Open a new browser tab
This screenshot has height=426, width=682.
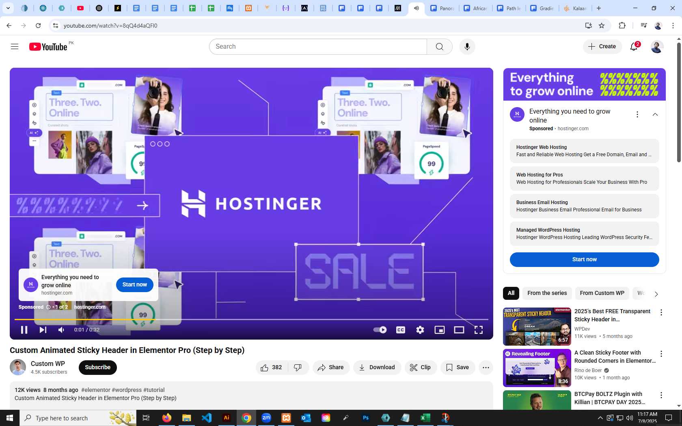[599, 8]
